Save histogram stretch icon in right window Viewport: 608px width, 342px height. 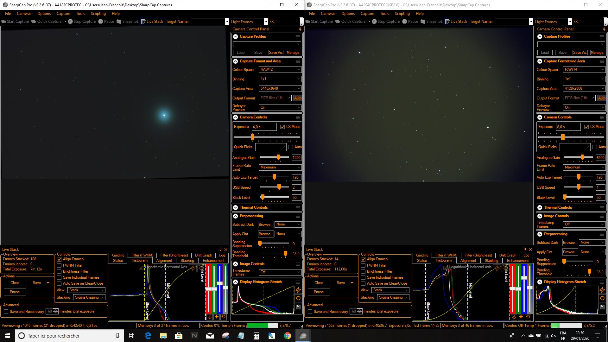(602, 307)
